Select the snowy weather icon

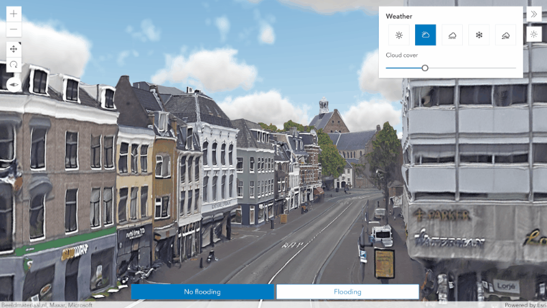tap(479, 35)
